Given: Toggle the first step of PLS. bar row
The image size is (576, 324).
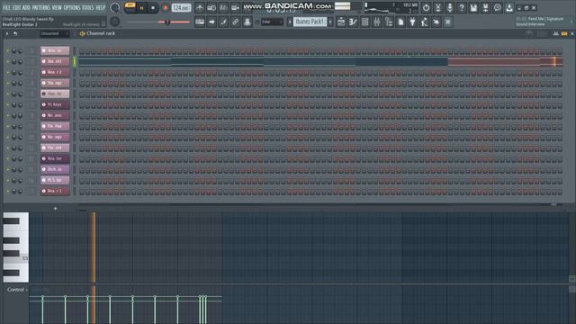Looking at the screenshot, I should 82,181.
